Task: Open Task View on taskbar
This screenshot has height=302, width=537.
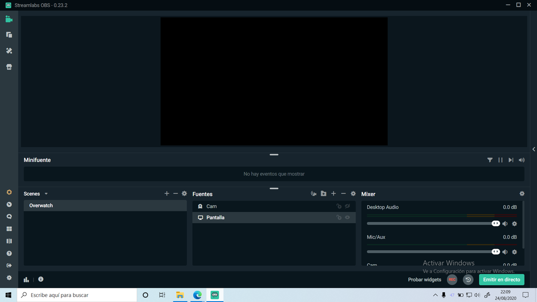Action: 162,295
